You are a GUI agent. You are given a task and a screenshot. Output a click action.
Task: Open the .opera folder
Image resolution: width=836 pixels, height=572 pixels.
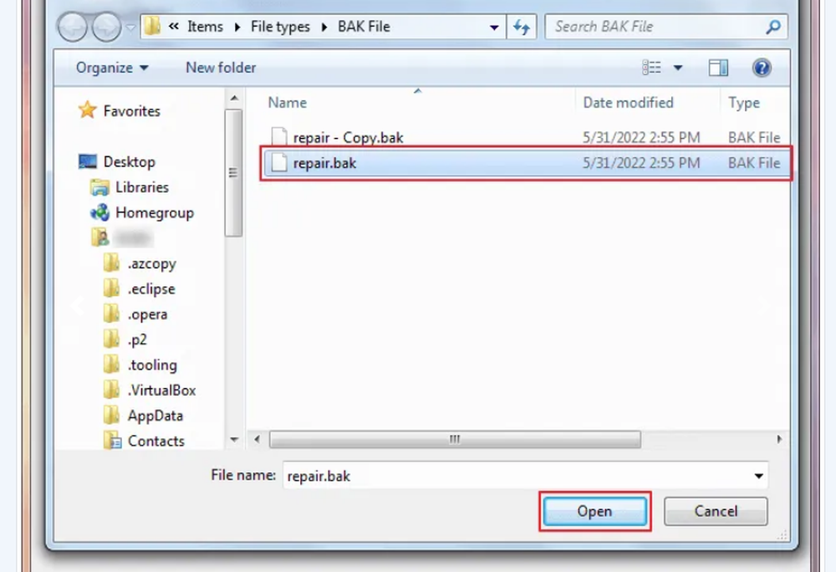(x=147, y=314)
